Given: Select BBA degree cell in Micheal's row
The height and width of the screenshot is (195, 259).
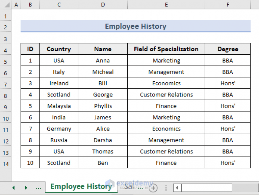Looking at the screenshot, I should click(228, 72).
